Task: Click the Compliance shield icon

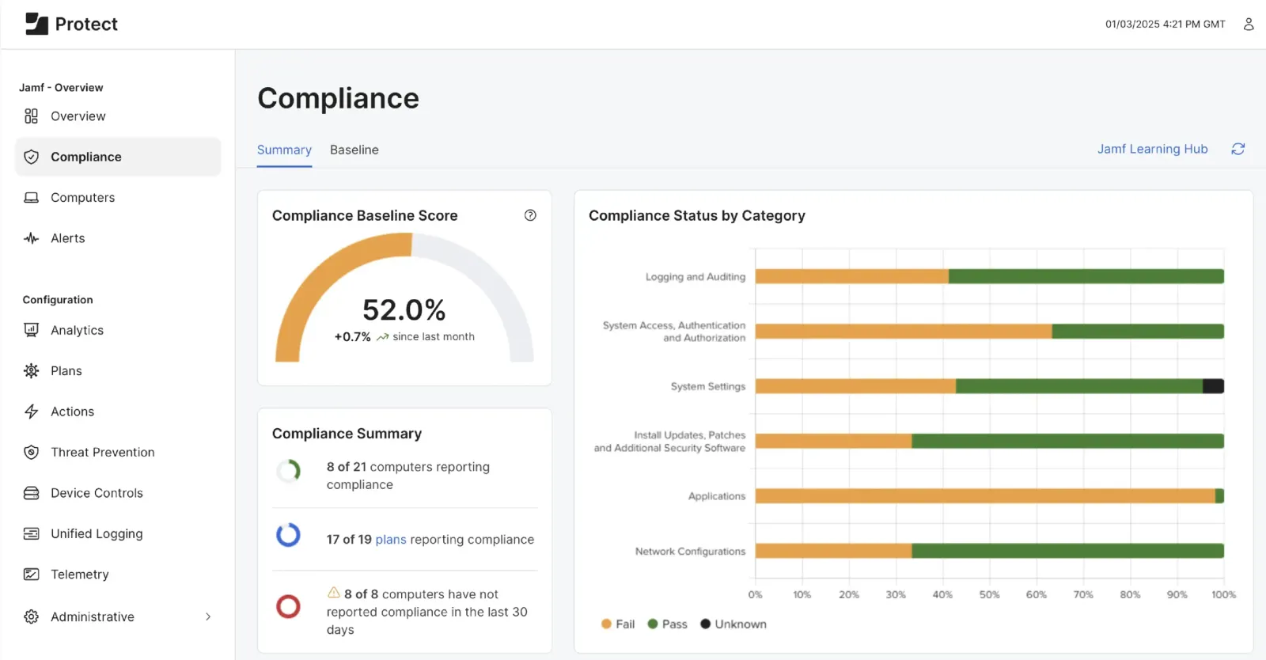Action: [31, 157]
